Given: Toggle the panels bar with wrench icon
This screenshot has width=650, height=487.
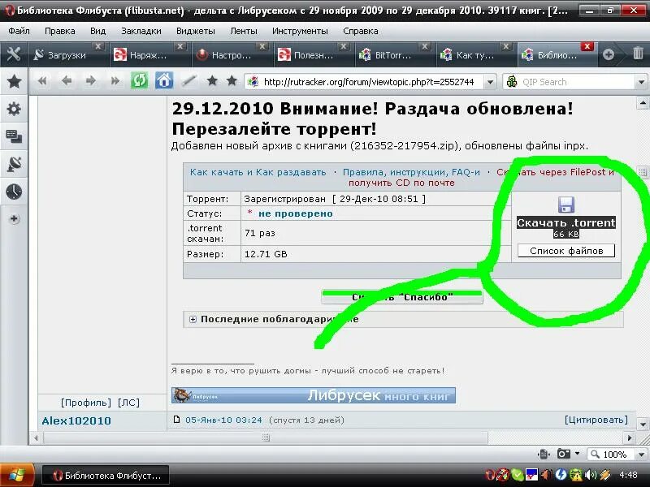Looking at the screenshot, I should [x=14, y=54].
